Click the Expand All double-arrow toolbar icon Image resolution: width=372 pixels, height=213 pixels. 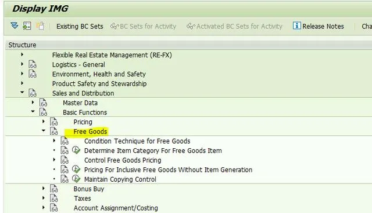(14, 25)
